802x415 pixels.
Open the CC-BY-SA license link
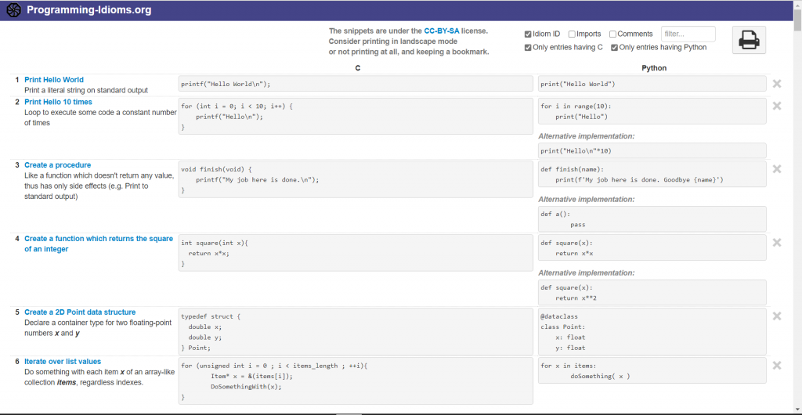pyautogui.click(x=442, y=31)
